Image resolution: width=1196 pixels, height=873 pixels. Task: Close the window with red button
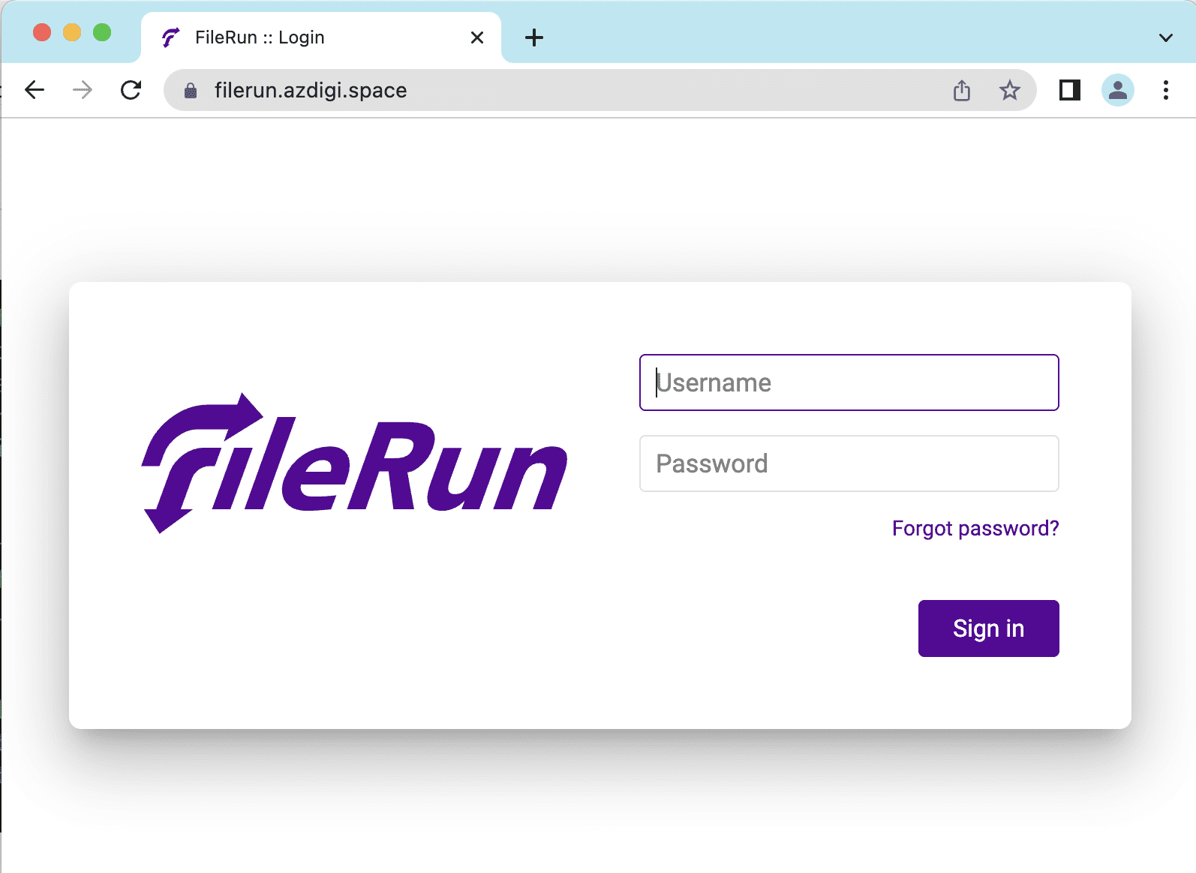click(42, 32)
